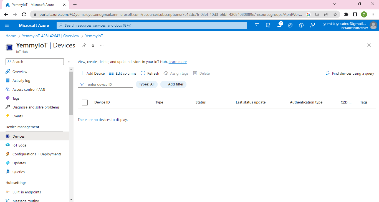Open Edit columns
The height and width of the screenshot is (202, 379).
click(123, 73)
